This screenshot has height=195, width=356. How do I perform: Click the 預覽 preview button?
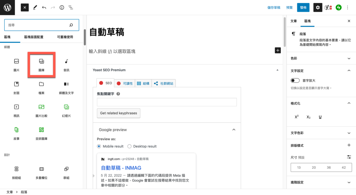pyautogui.click(x=289, y=7)
